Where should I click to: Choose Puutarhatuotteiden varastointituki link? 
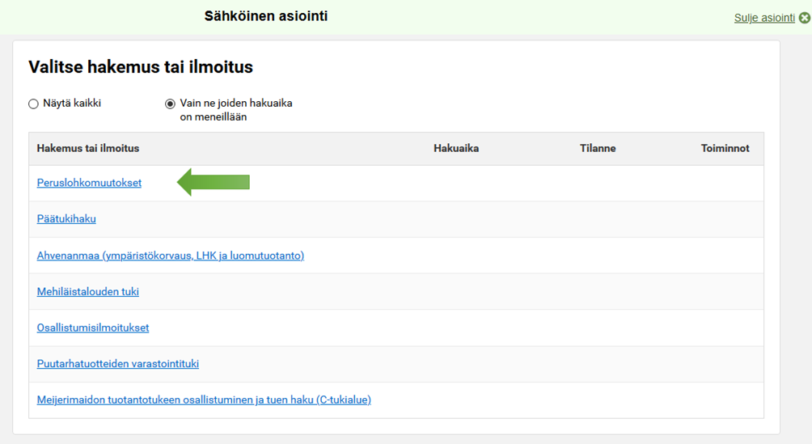117,364
